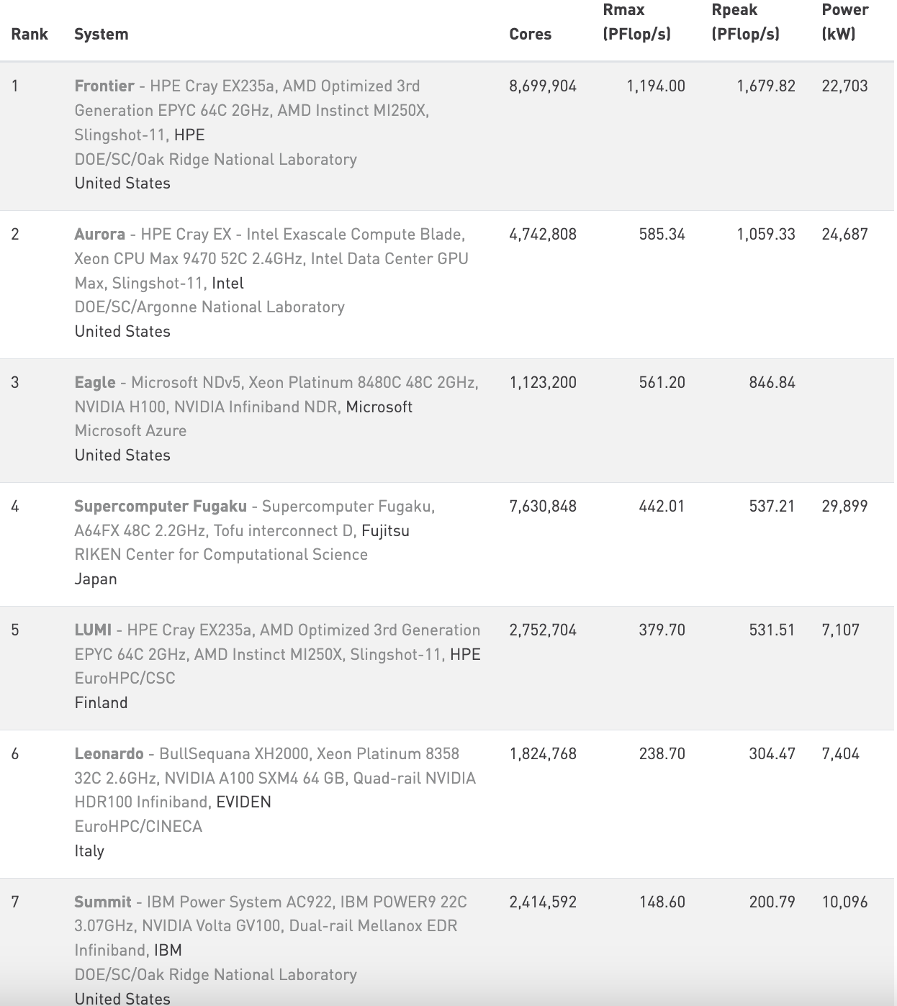Click the EuroHPC/CSC site link
Viewport: 897px width, 1006px height.
coord(125,678)
